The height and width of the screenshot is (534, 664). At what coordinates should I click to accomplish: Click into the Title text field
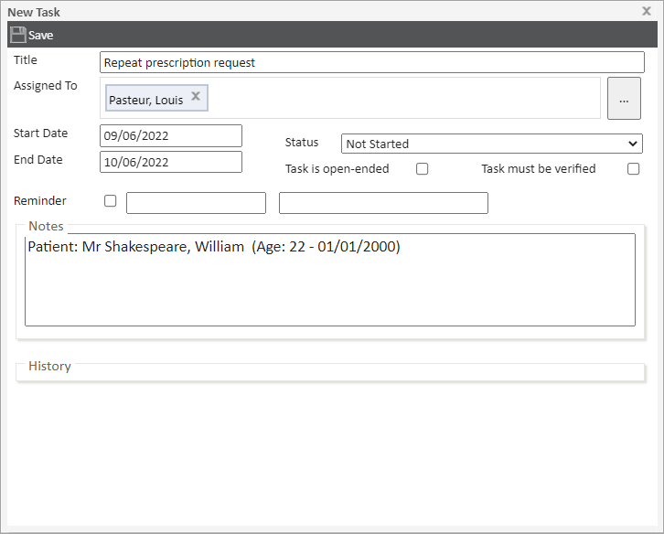pos(371,62)
